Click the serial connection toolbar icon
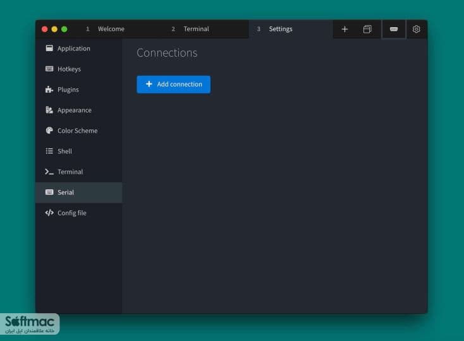 click(x=394, y=29)
